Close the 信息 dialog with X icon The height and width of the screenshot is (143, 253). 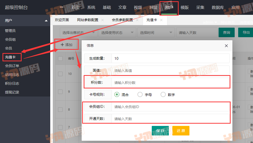226,46
